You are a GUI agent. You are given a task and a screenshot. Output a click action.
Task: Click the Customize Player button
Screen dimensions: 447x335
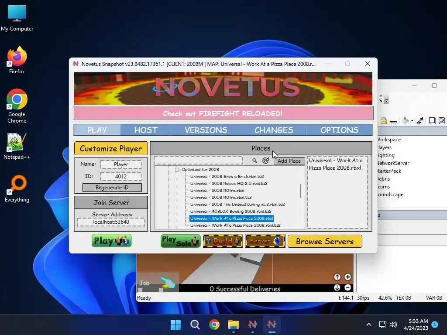[x=111, y=148]
